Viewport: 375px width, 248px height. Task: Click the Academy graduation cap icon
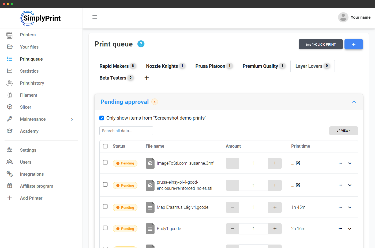click(10, 131)
